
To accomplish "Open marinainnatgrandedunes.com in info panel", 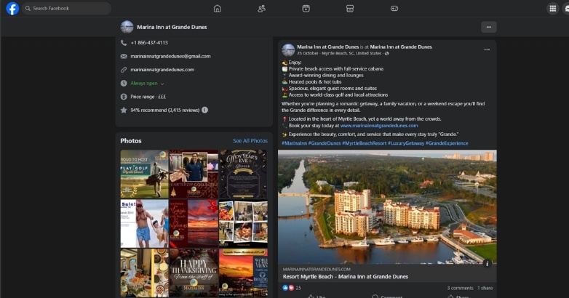I will [162, 70].
